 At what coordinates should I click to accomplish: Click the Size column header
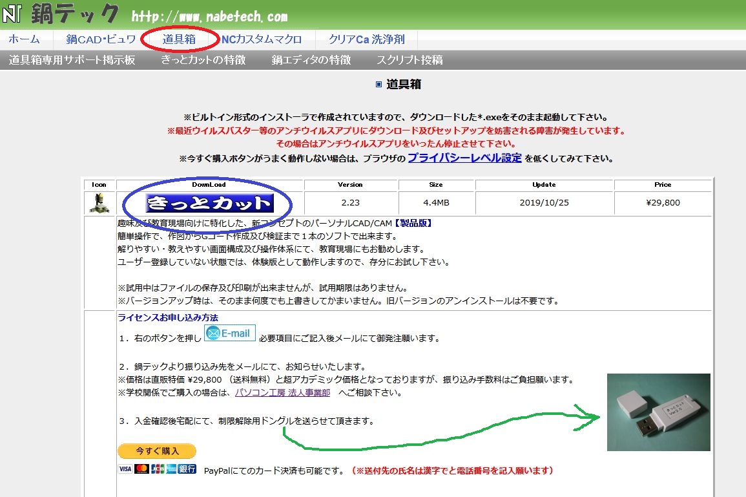(436, 185)
